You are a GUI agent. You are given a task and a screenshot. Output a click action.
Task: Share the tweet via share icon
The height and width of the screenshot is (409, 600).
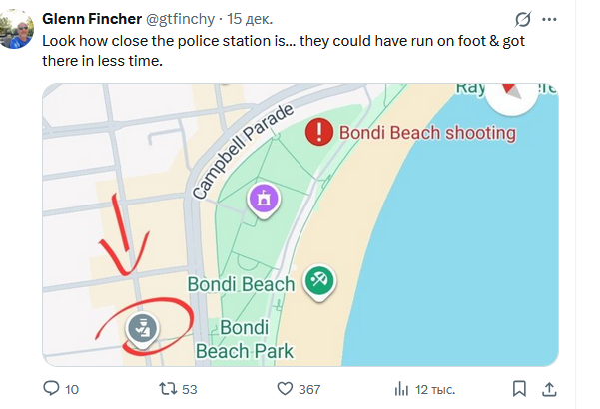(550, 388)
